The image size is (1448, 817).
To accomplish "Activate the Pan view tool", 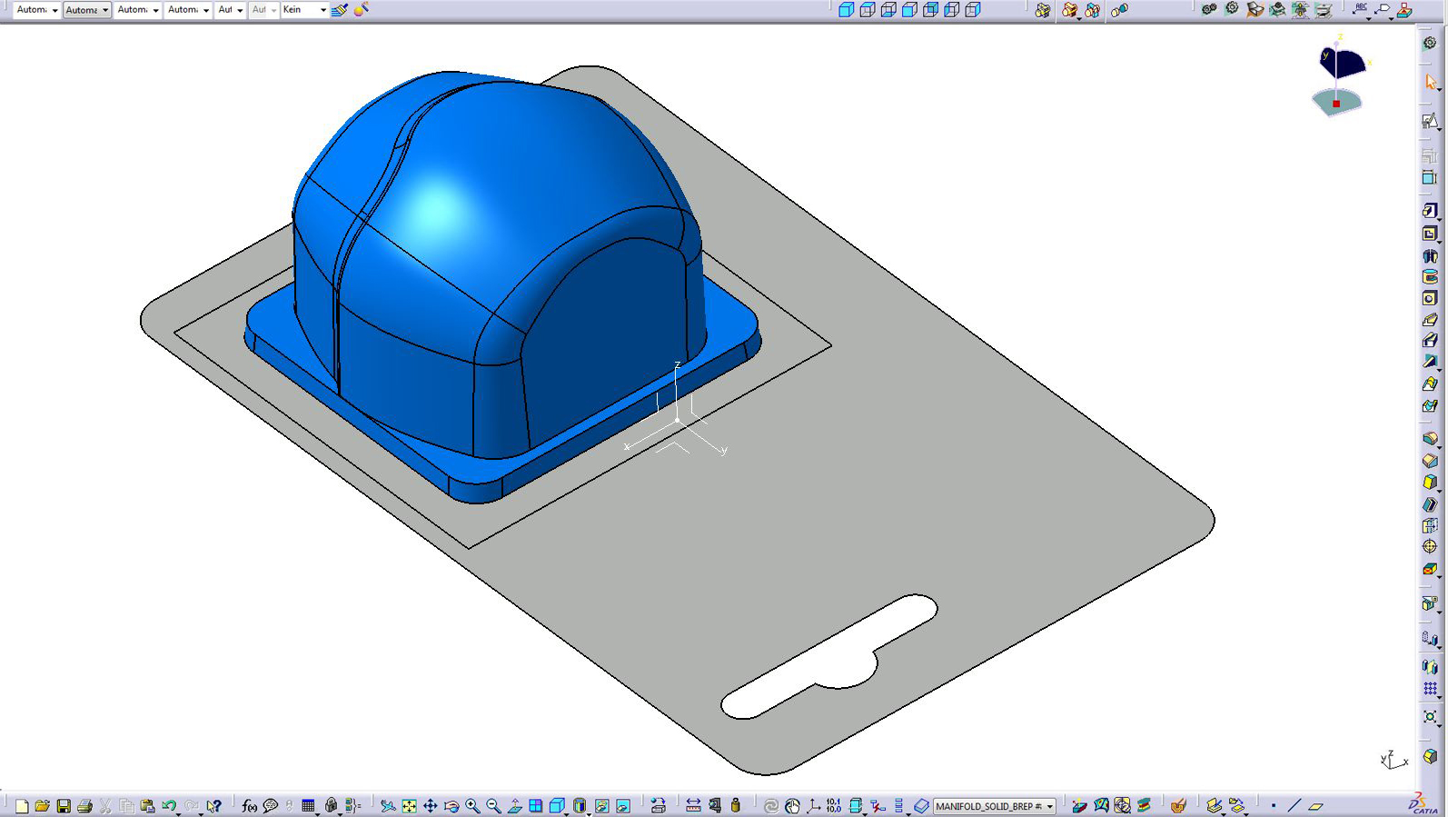I will (x=430, y=806).
